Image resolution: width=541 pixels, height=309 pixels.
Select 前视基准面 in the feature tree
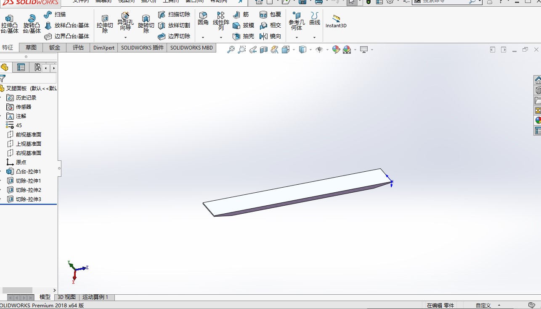point(29,134)
